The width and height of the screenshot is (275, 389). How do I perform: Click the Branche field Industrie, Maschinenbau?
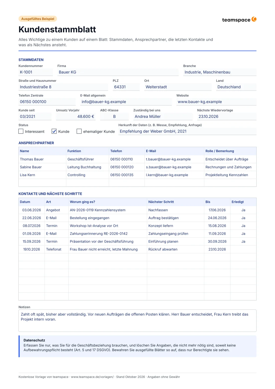click(x=220, y=72)
